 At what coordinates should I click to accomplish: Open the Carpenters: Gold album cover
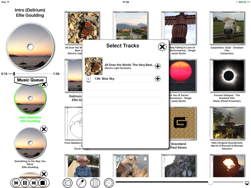[x=227, y=28]
